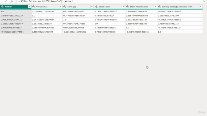Expand the formula bar chevron

[x=204, y=1]
